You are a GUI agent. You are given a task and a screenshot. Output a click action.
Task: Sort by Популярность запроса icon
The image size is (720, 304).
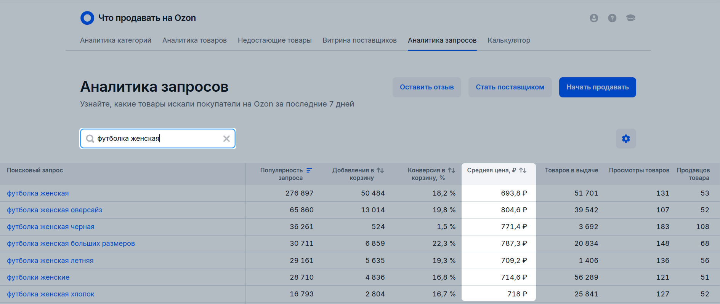point(309,170)
